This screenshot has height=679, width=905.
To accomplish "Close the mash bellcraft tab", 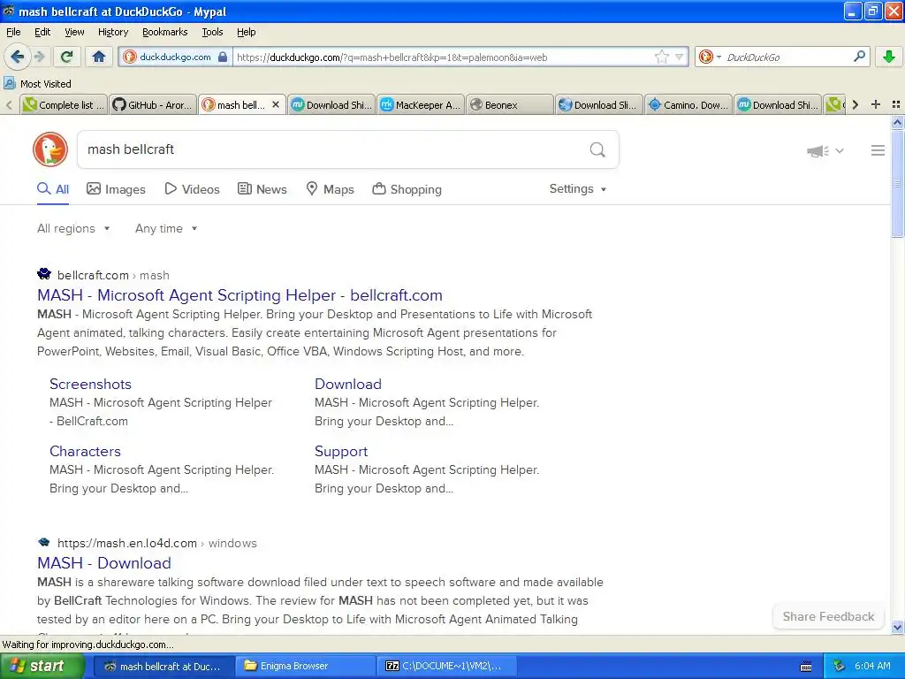I will (x=276, y=104).
